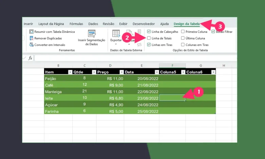Select the Café cell
Viewport: 265px width, 159px height.
[x=58, y=85]
